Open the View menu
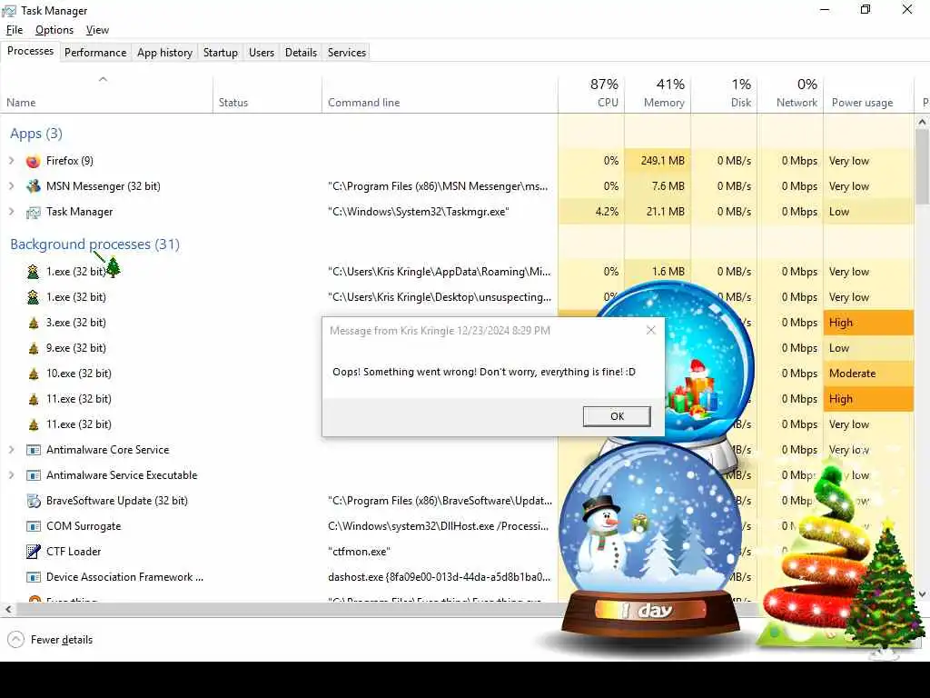This screenshot has height=698, width=930. [97, 30]
